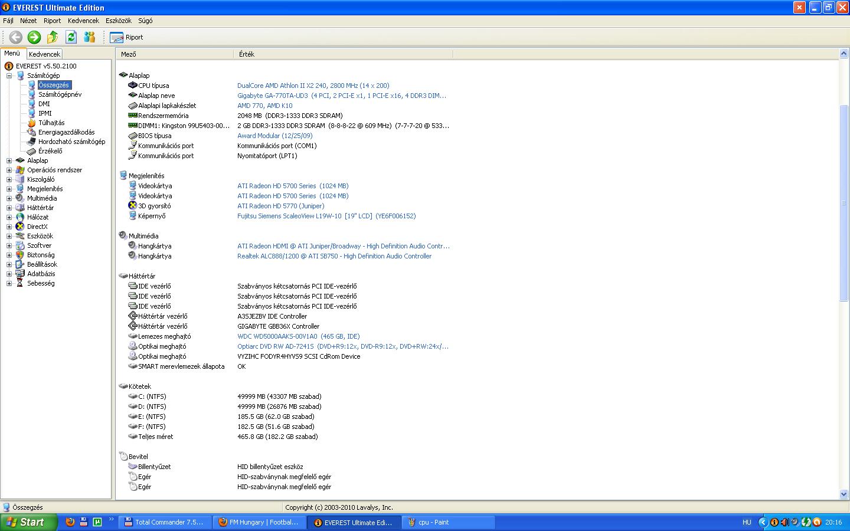850x531 pixels.
Task: Click the Érték column header
Action: 344,54
